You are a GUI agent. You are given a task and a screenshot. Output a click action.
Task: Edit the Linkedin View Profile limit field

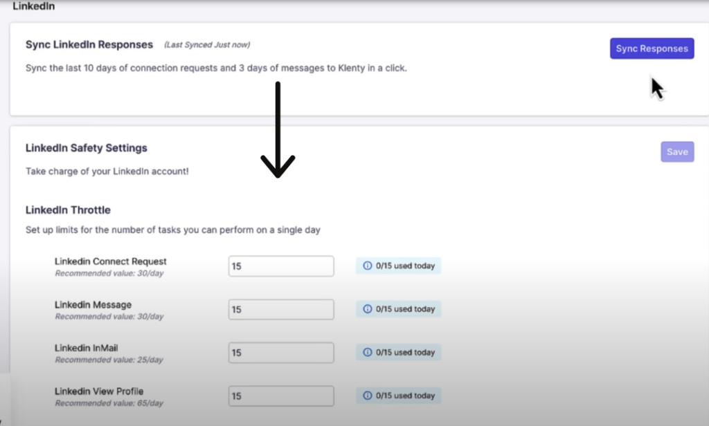point(281,396)
